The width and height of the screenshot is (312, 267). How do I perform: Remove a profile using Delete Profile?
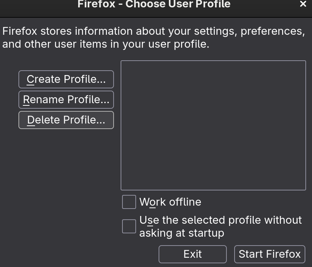(66, 120)
